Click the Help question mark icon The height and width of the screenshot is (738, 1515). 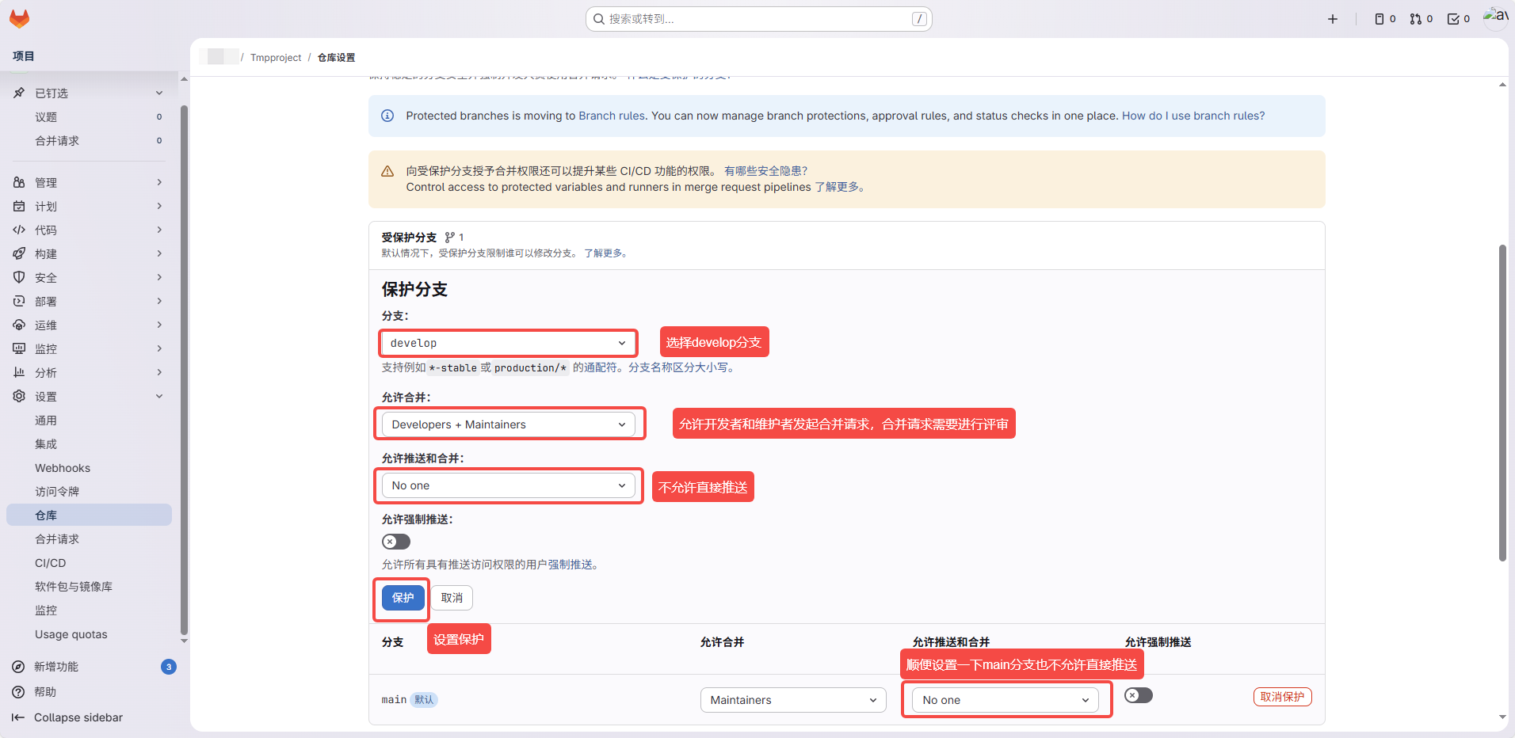pyautogui.click(x=18, y=692)
